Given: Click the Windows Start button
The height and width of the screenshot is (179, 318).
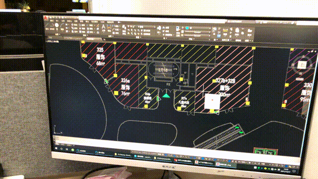Looking at the screenshot, I should 56,148.
